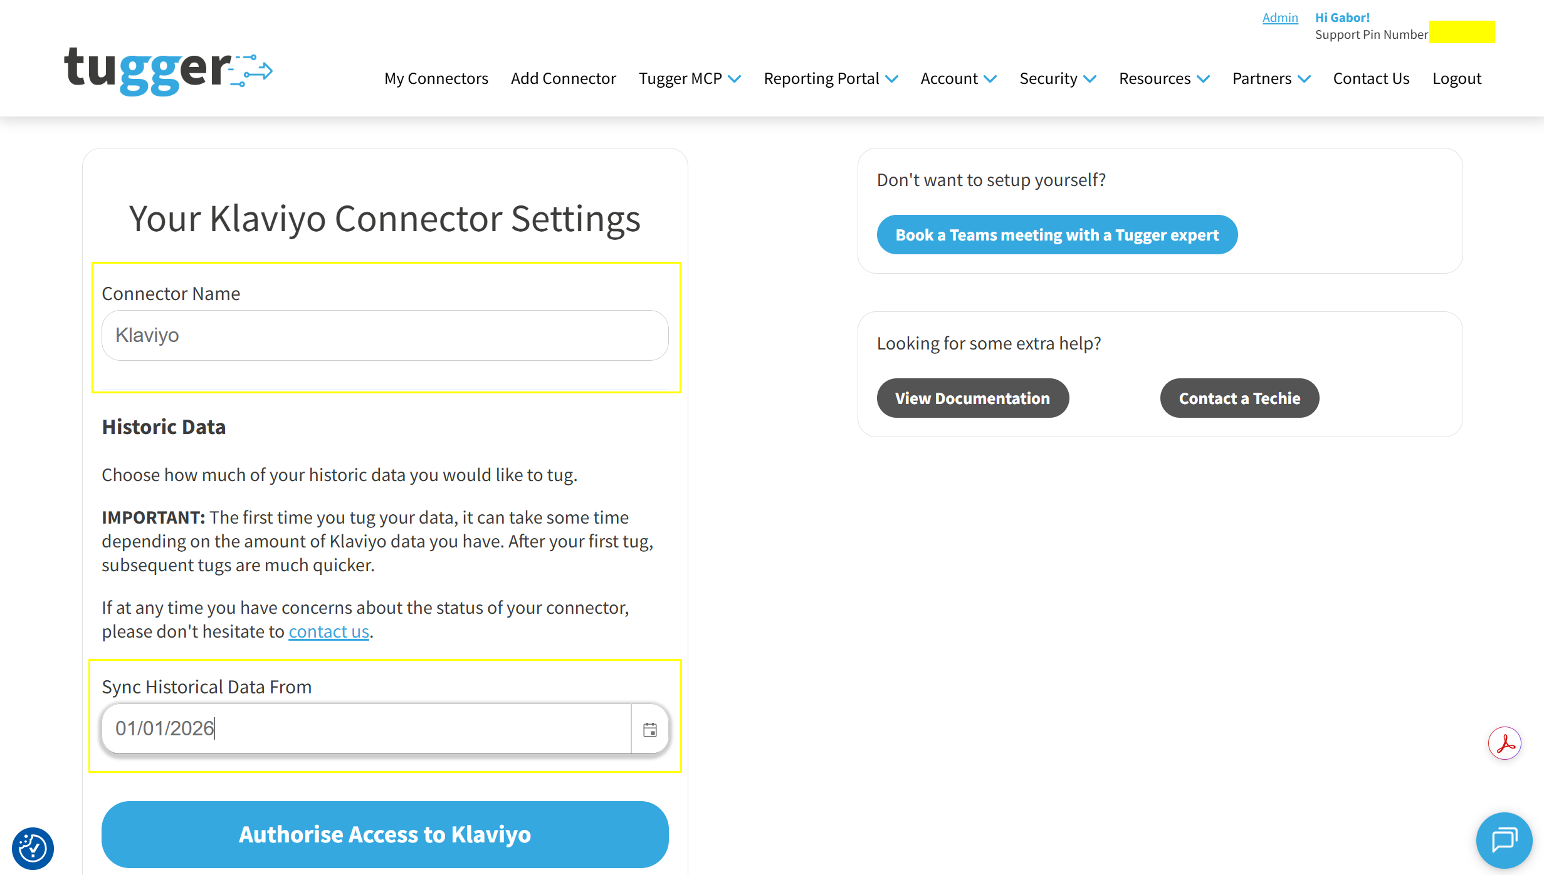Image resolution: width=1544 pixels, height=875 pixels.
Task: Click the Adobe Acrobat PDF icon
Action: click(x=1505, y=743)
